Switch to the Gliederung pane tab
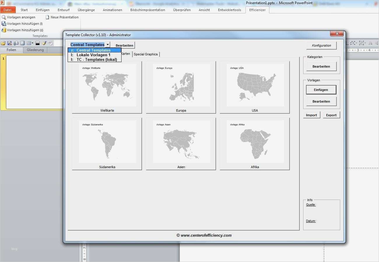Viewport: 379px width, 262px height. point(35,50)
